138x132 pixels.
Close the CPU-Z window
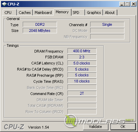[134, 4]
